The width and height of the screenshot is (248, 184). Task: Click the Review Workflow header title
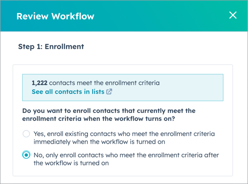tap(55, 16)
